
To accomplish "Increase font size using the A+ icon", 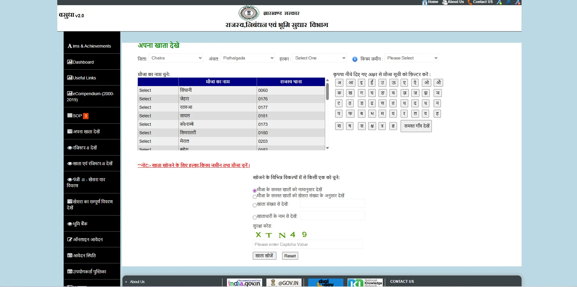I will tap(499, 2).
